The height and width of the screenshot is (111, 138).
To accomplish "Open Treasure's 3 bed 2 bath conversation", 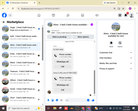I will point(21,73).
